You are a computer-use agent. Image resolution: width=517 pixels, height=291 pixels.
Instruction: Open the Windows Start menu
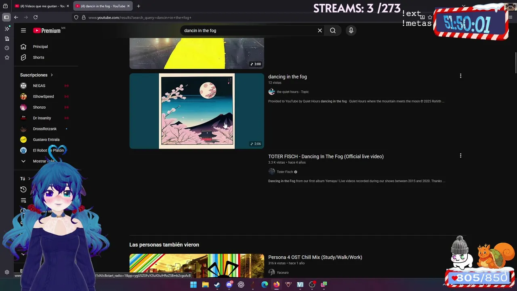193,285
